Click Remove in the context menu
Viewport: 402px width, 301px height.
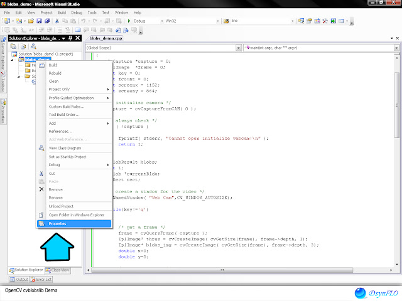click(74, 189)
